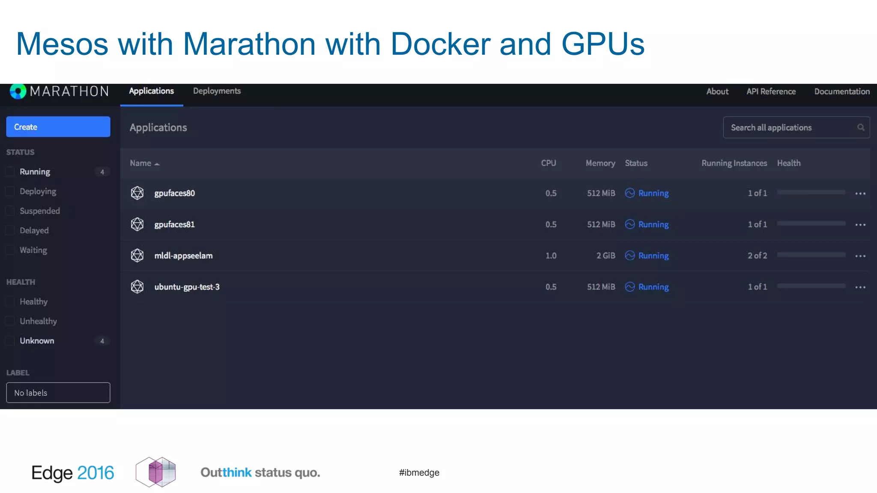The height and width of the screenshot is (493, 877).
Task: Switch to the Deployments tab
Action: (217, 91)
